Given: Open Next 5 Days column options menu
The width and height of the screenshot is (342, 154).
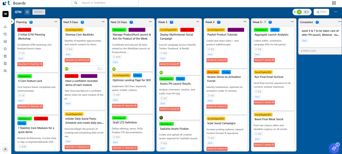Looking at the screenshot, I should pyautogui.click(x=103, y=22).
